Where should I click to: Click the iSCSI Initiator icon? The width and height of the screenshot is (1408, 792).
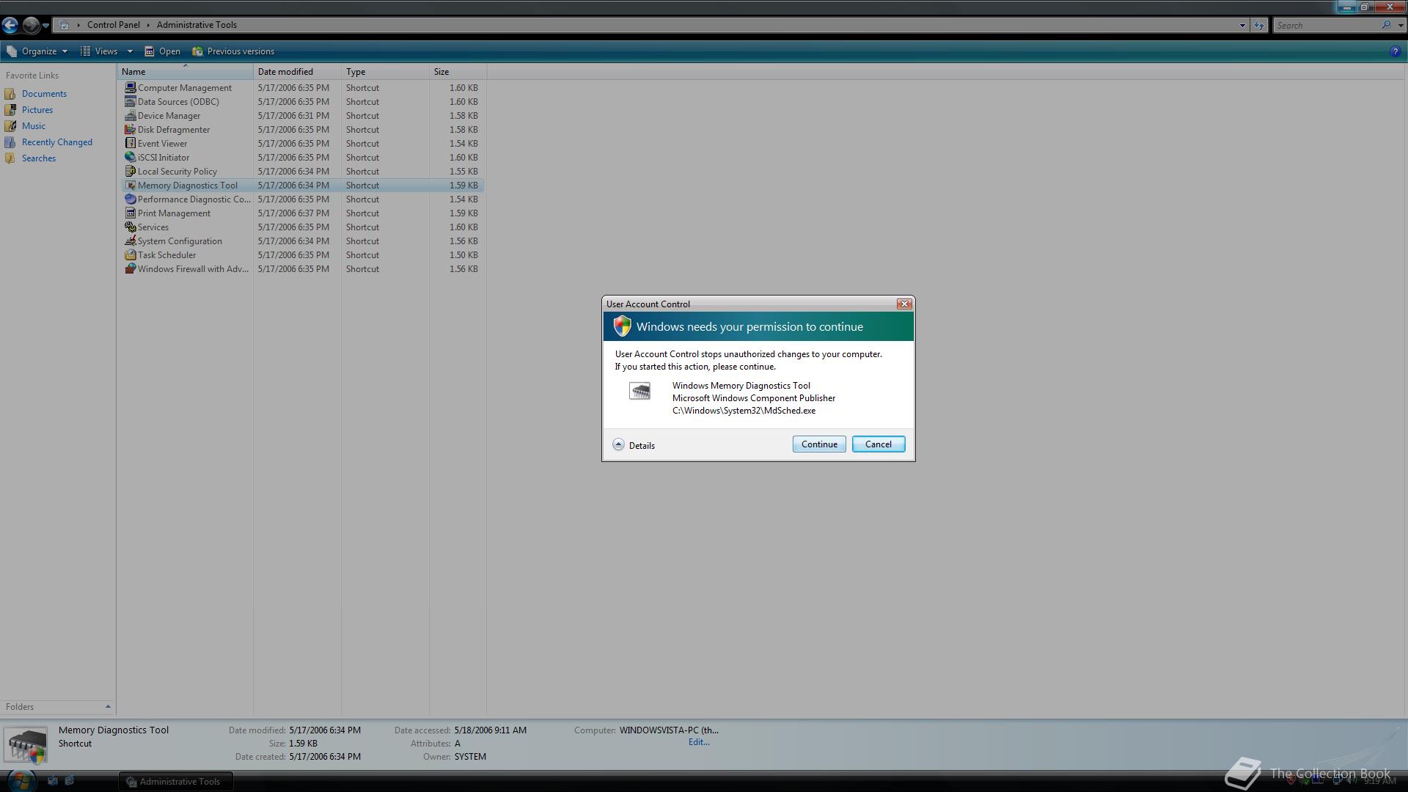click(x=131, y=158)
